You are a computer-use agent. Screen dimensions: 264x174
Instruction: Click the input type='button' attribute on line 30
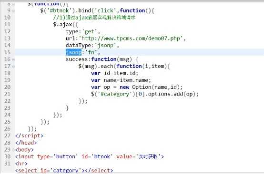pos(57,156)
